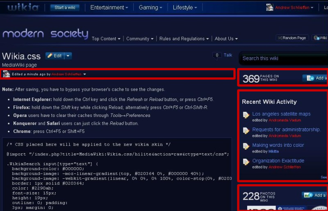Click Andrew Schlieffen under Organization Exactitude
Image resolution: width=328 pixels, height=211 pixels.
tap(285, 167)
